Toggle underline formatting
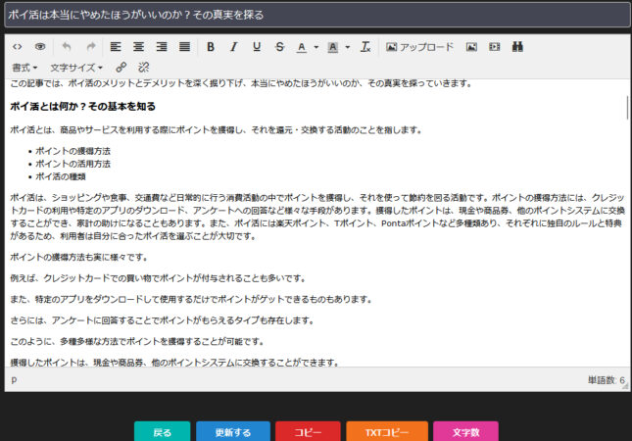 257,47
